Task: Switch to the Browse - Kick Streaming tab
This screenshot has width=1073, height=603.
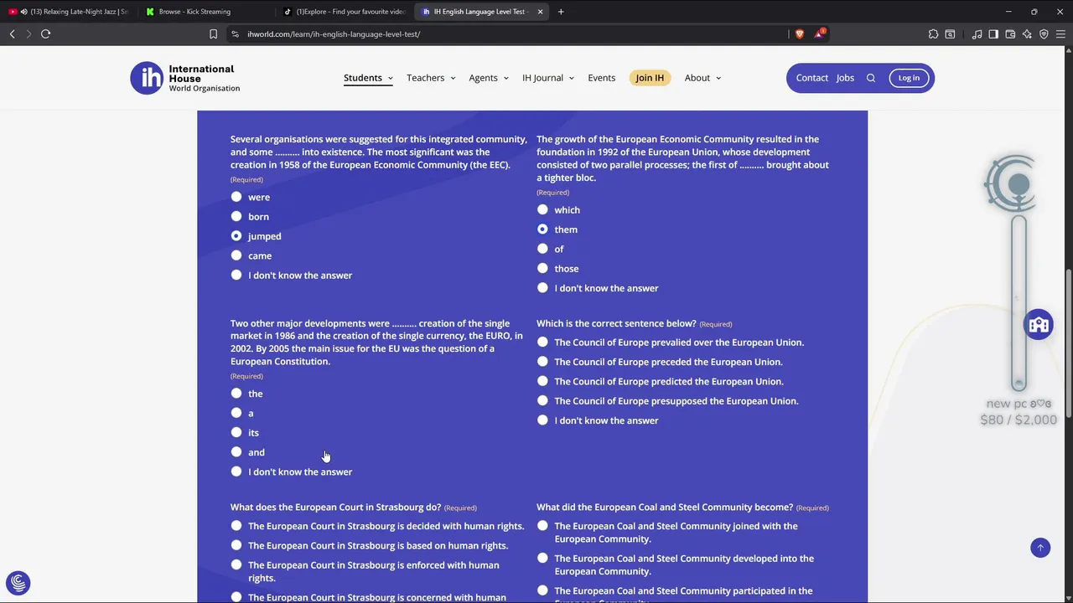Action: pyautogui.click(x=206, y=12)
